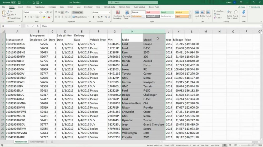Click the Insert cells icon
The width and height of the screenshot is (263, 147).
tap(197, 12)
